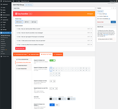118x109 pixels.
Task: Click the move icon on item 2
Action: 88,33
